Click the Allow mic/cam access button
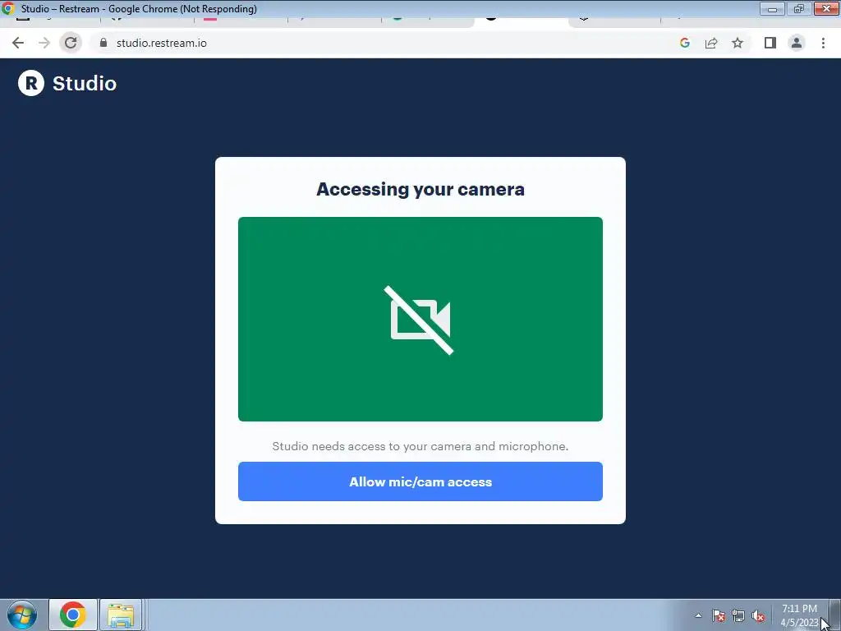841x631 pixels. click(420, 481)
